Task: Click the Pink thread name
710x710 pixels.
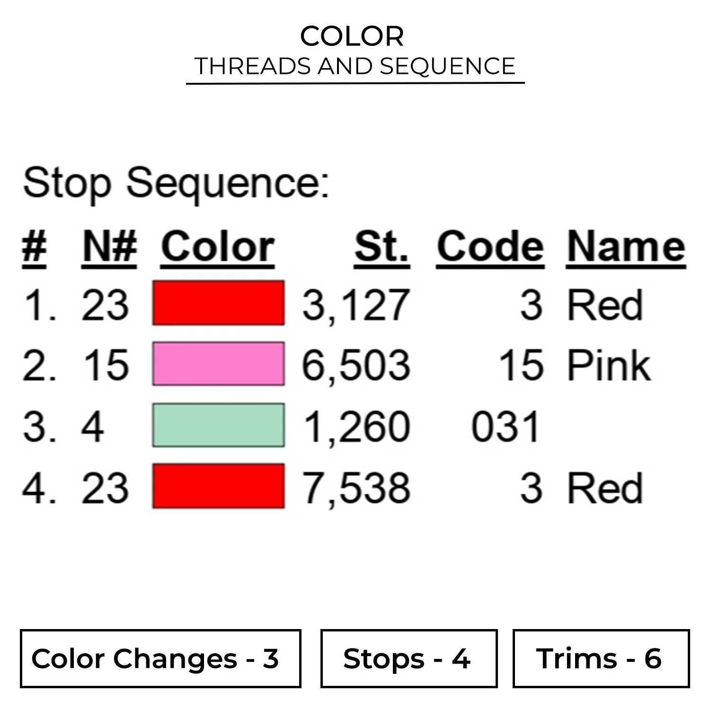Action: tap(609, 365)
